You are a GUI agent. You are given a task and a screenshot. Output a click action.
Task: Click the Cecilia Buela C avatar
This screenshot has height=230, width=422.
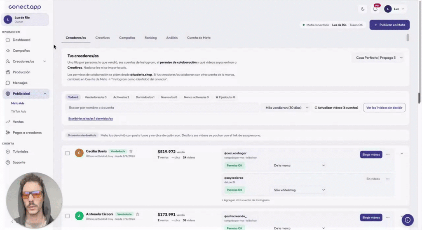pyautogui.click(x=79, y=153)
